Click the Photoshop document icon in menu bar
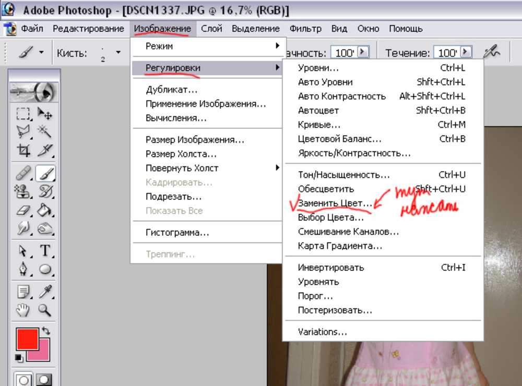Image resolution: width=522 pixels, height=386 pixels. click(x=9, y=29)
